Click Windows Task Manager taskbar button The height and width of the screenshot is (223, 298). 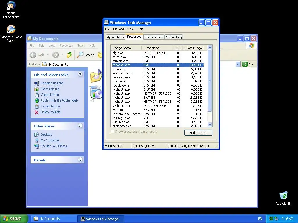click(x=101, y=219)
